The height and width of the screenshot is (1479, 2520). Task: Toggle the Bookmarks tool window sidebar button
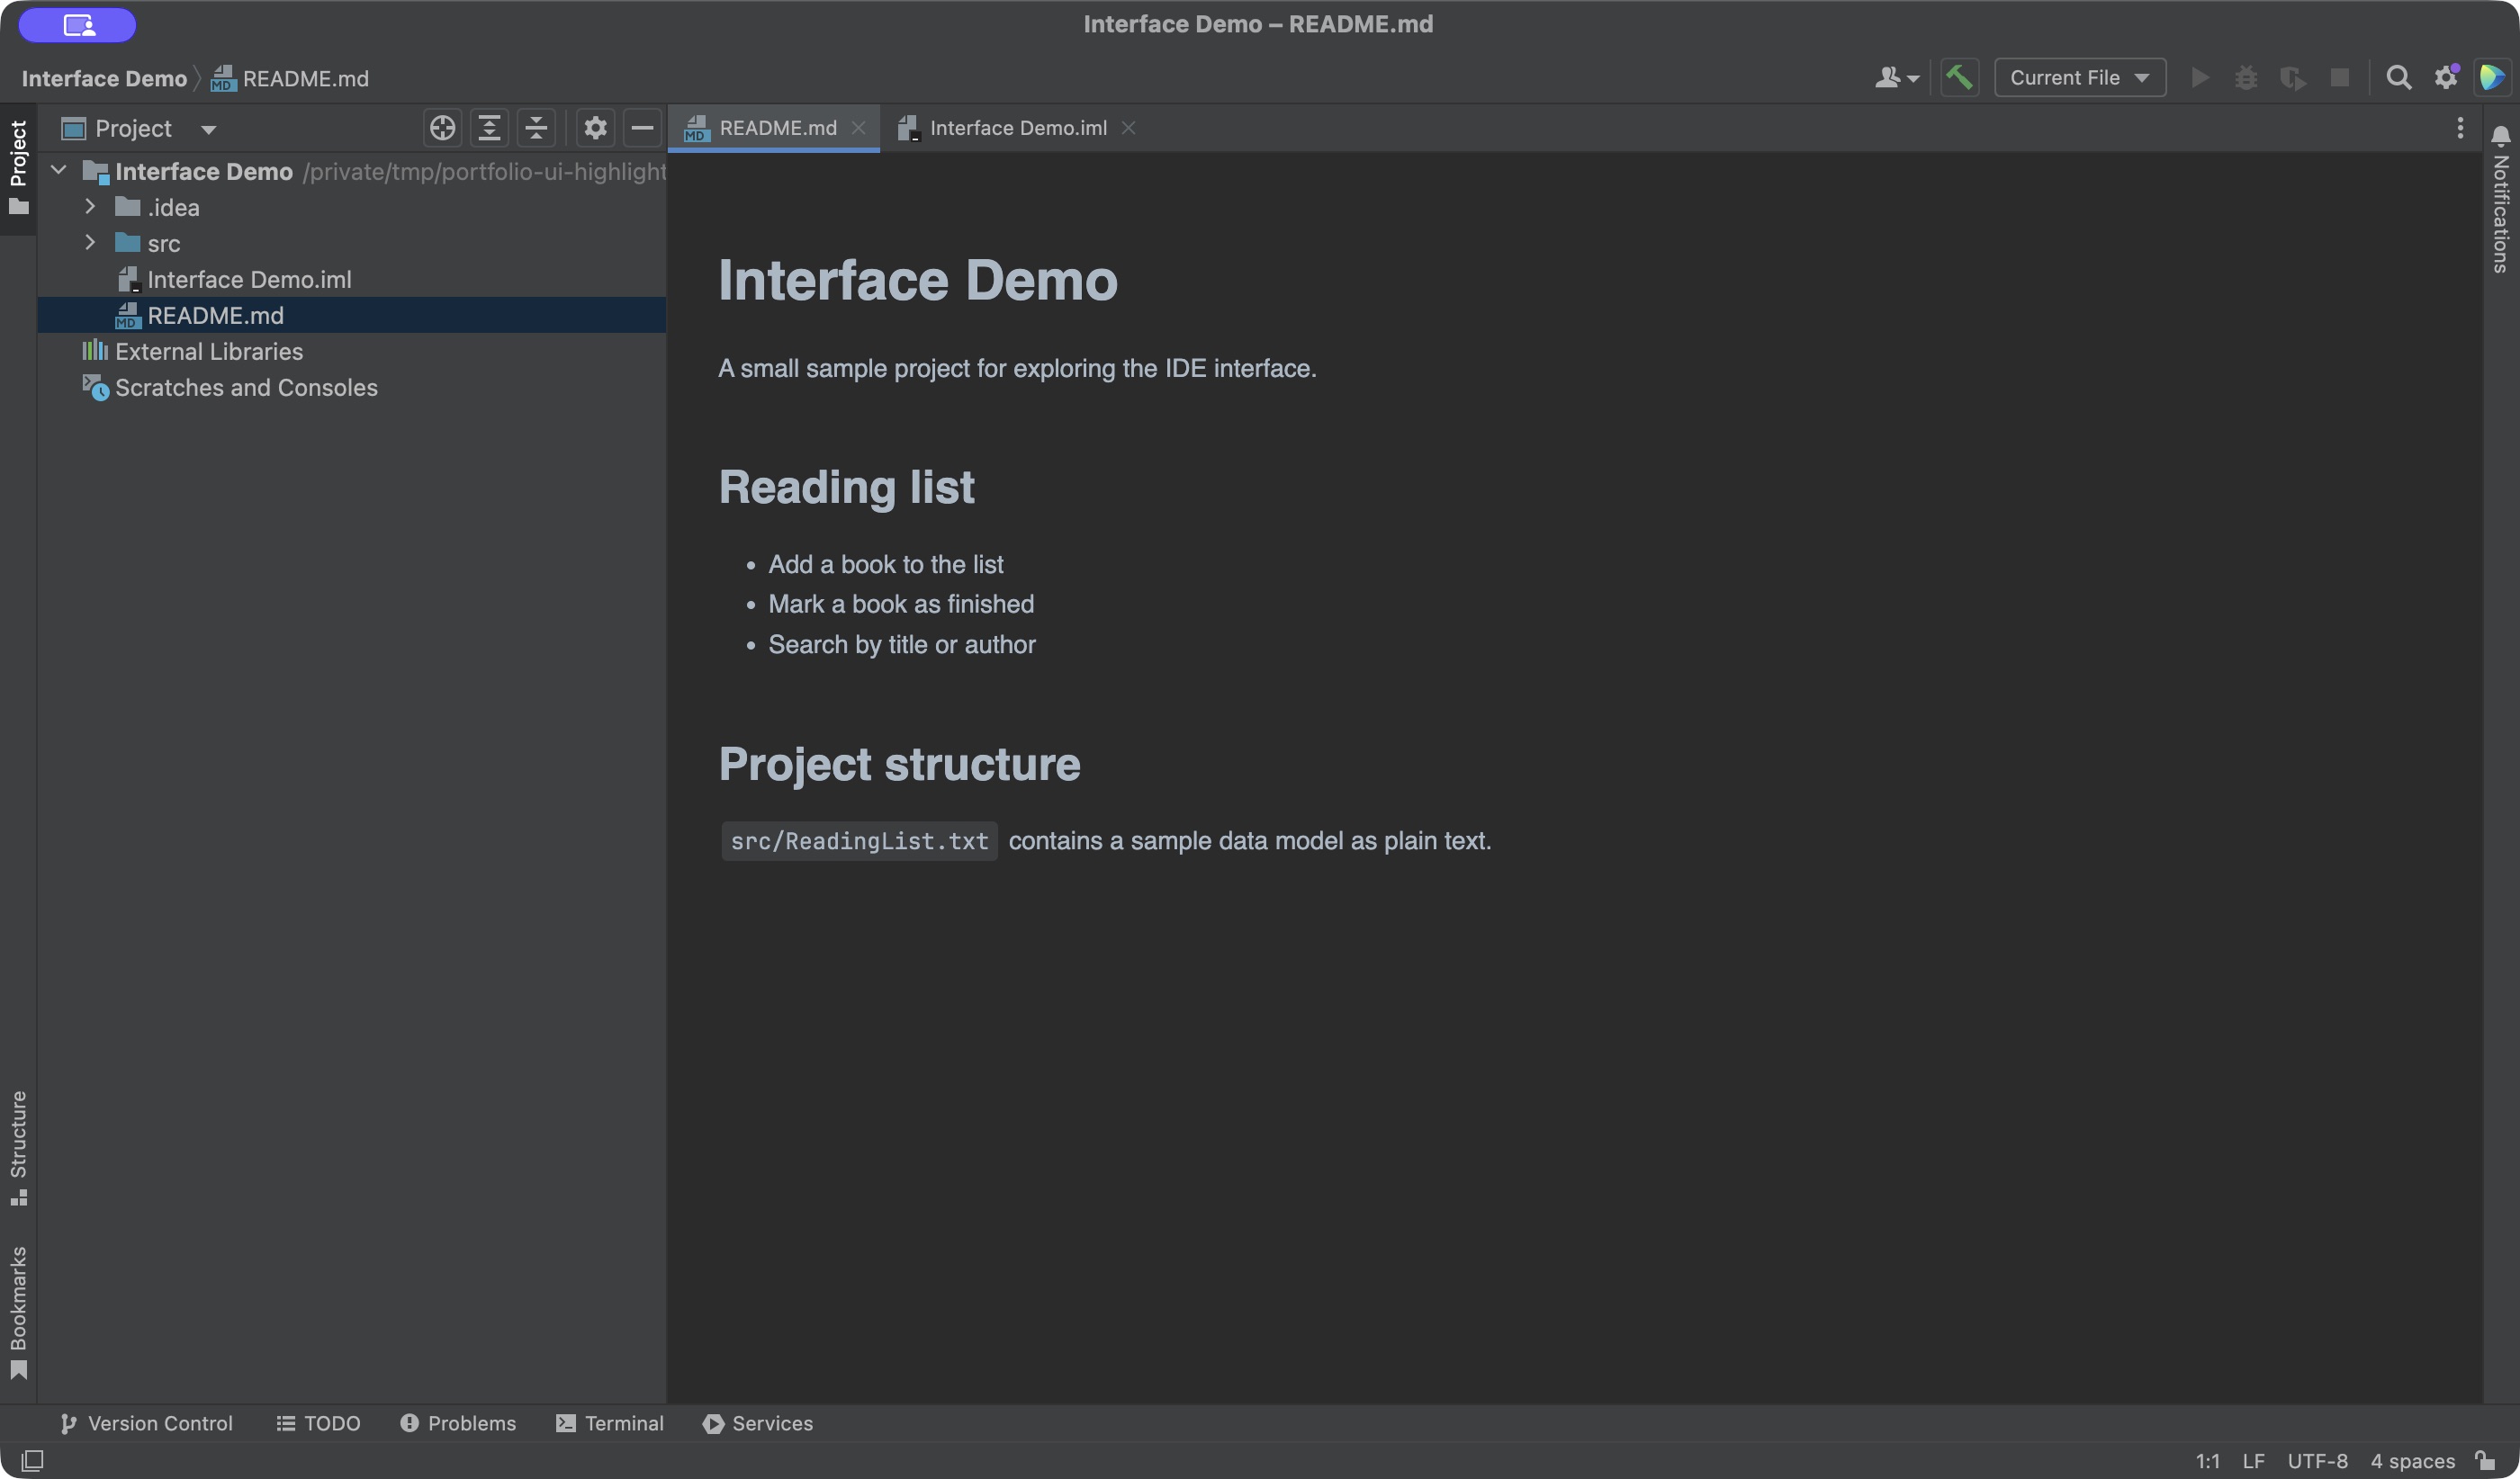18,1313
